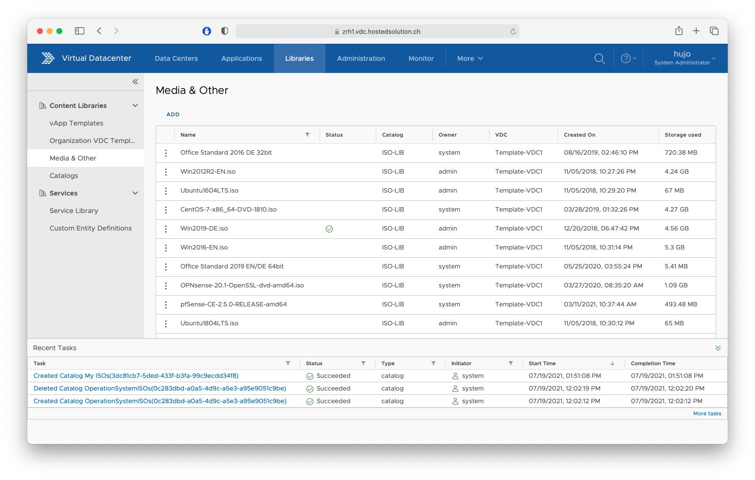The image size is (755, 480).
Task: Open actions menu for Office Standard 2019 EN/DE 64bit
Action: 166,267
